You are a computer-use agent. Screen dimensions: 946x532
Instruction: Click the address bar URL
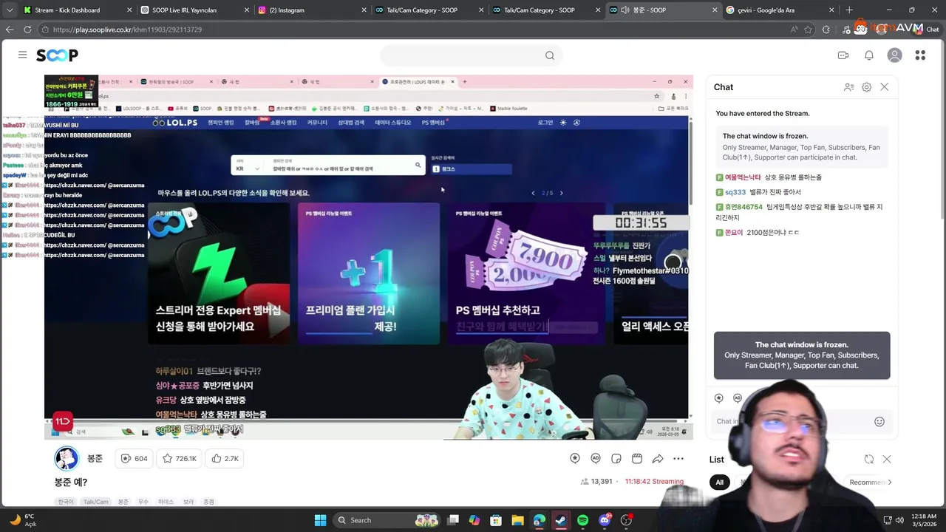127,30
